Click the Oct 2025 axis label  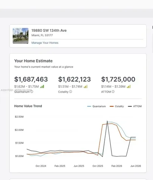[x=98, y=166]
